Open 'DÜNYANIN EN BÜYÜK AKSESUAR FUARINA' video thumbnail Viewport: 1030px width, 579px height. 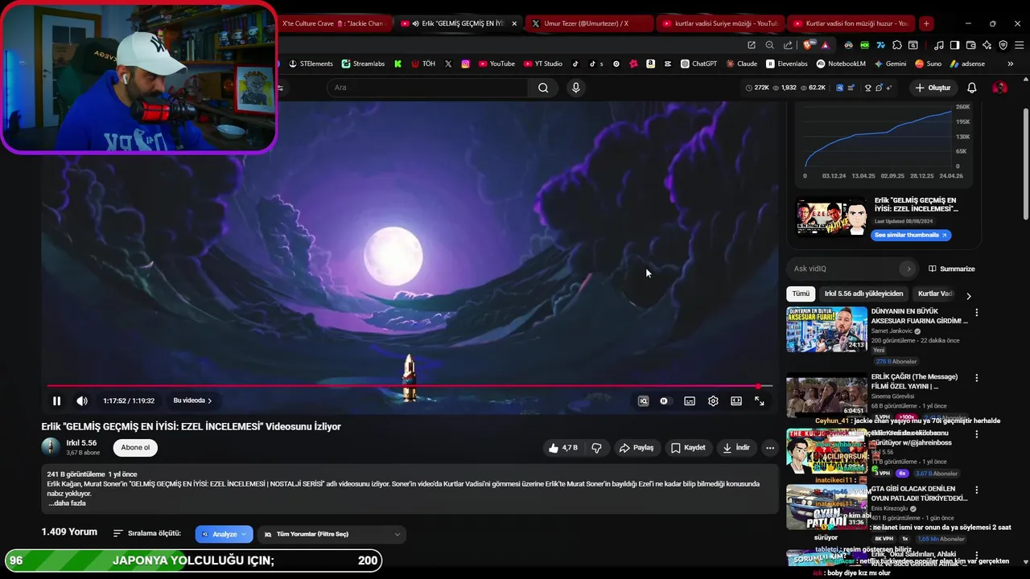tap(826, 329)
